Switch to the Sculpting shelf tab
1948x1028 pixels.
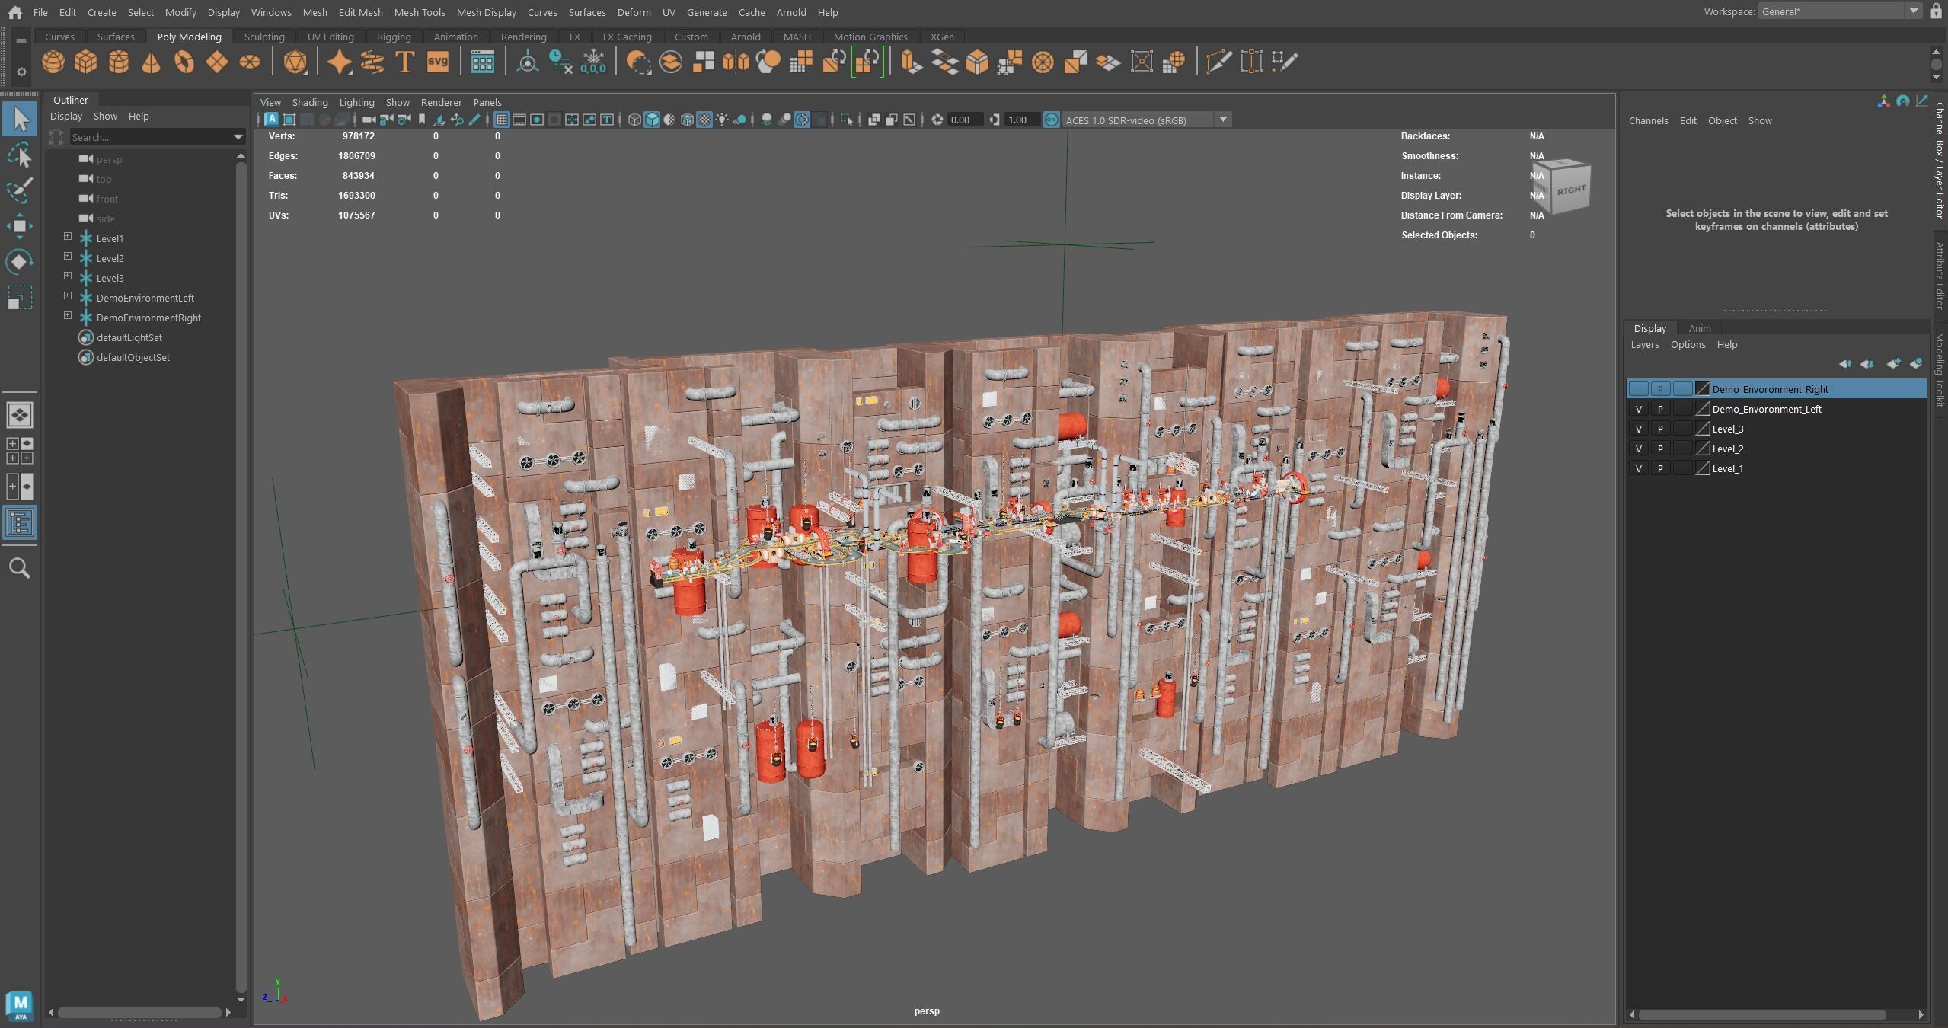[x=264, y=37]
